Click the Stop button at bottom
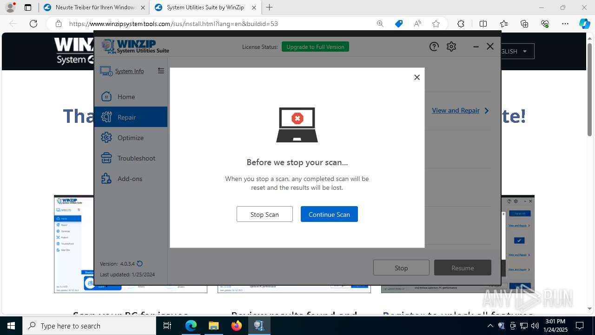The image size is (595, 335). (x=401, y=268)
